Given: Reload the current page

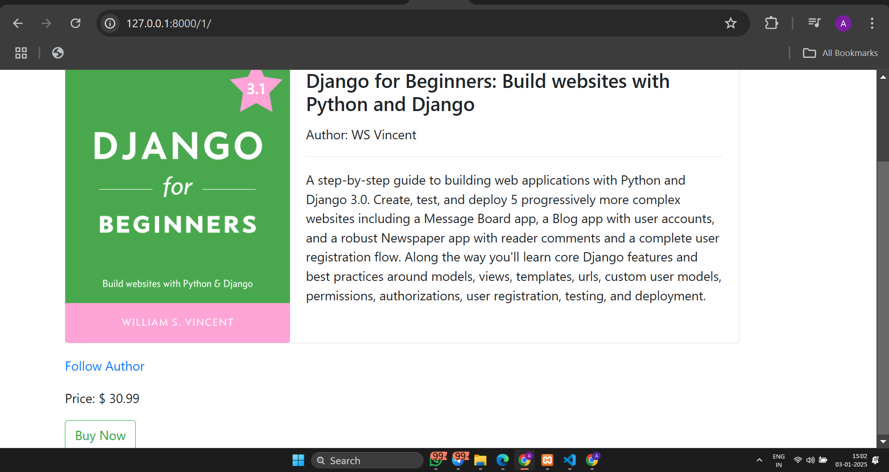Looking at the screenshot, I should (76, 23).
